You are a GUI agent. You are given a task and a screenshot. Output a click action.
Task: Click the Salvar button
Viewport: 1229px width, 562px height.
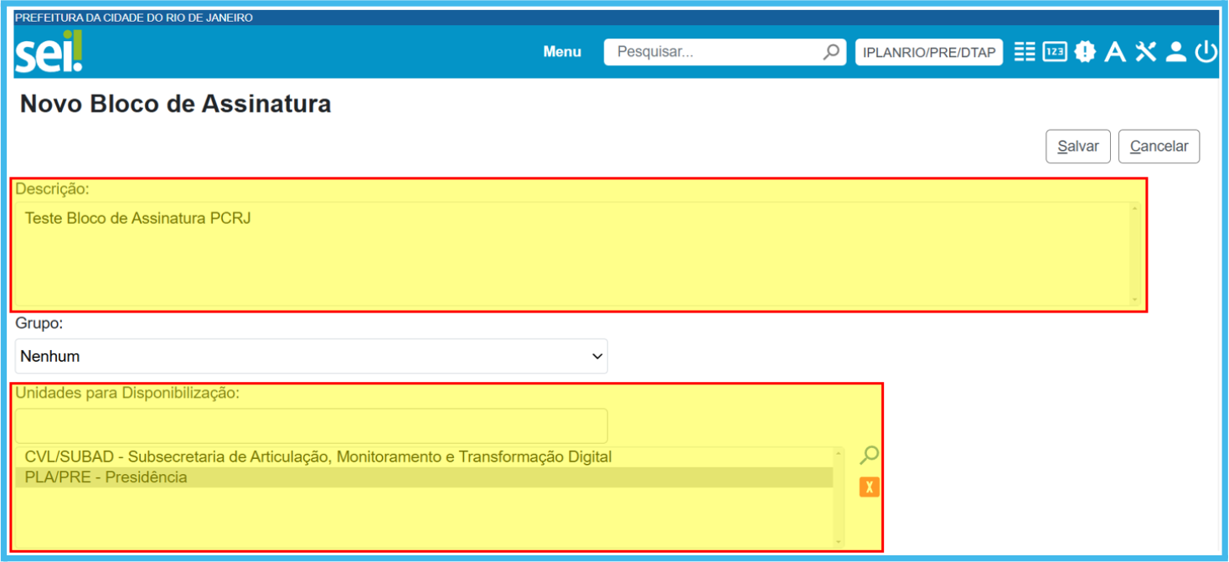tap(1077, 147)
